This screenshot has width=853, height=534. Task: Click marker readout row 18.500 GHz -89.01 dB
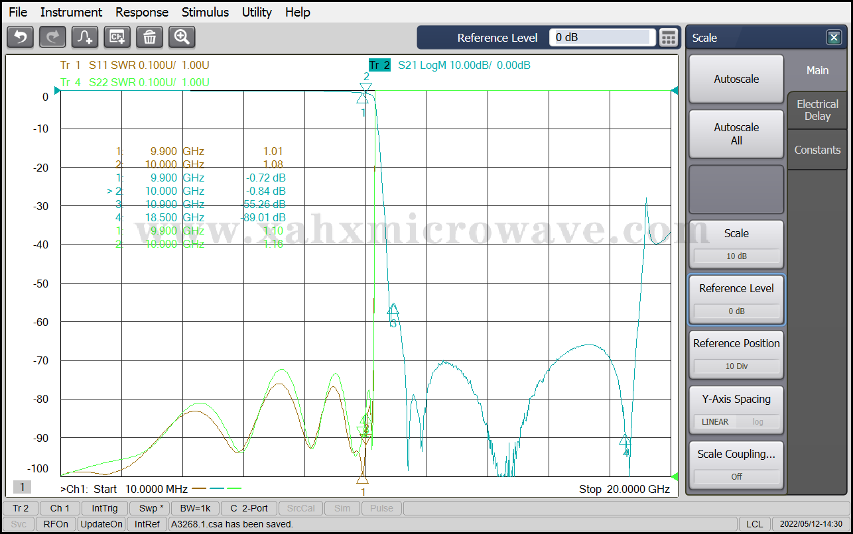pos(201,217)
